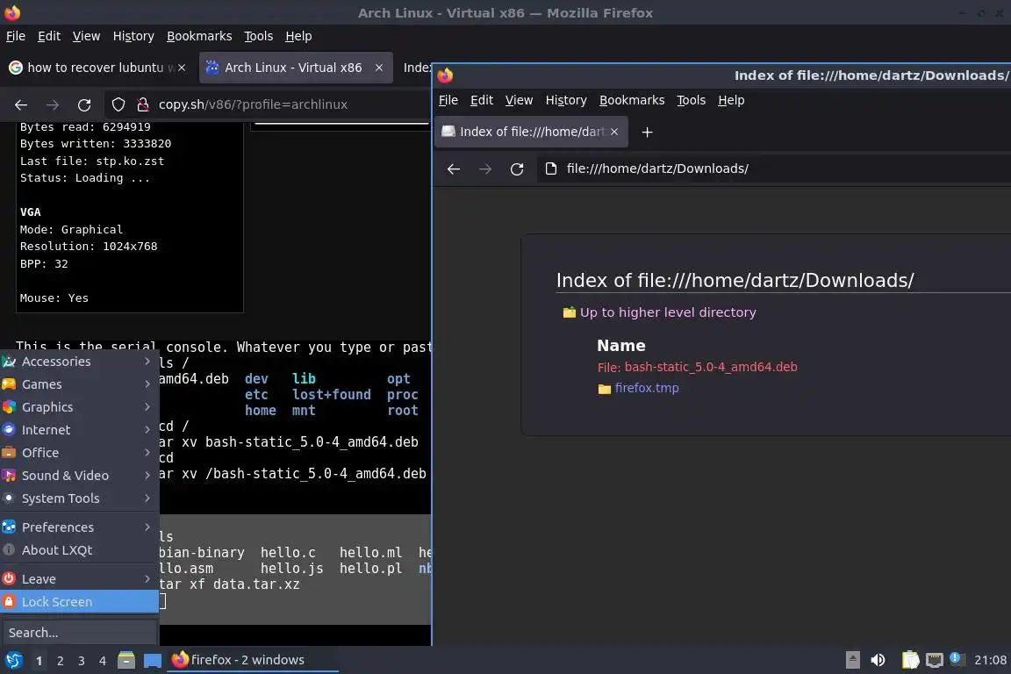Follow 'Up to higher level directory' link
Viewport: 1011px width, 674px height.
(667, 312)
